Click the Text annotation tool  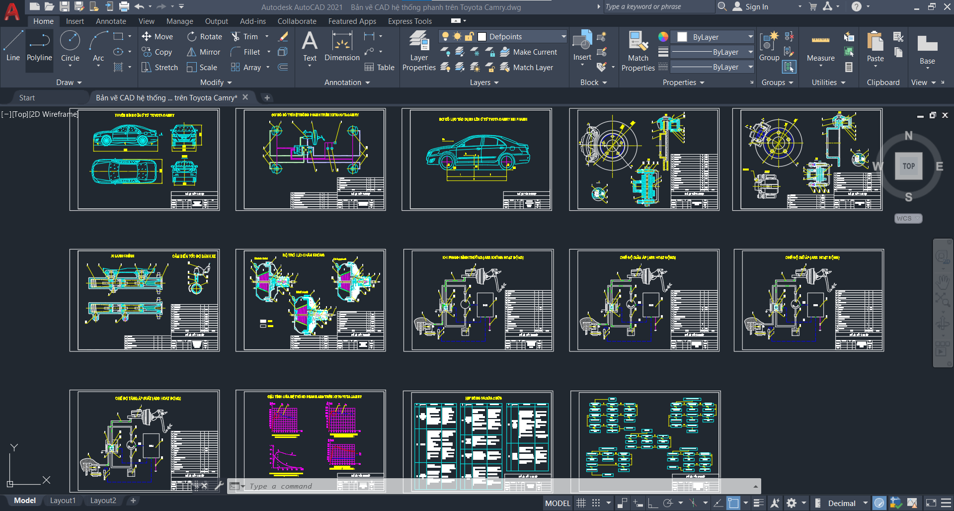point(310,46)
